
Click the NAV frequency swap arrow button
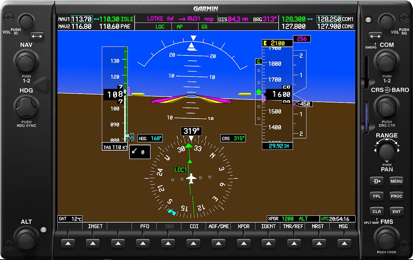click(x=37, y=36)
